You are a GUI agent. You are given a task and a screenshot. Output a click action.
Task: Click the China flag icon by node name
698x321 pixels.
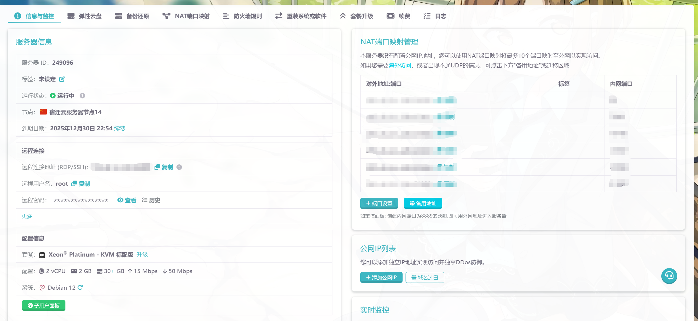point(43,112)
